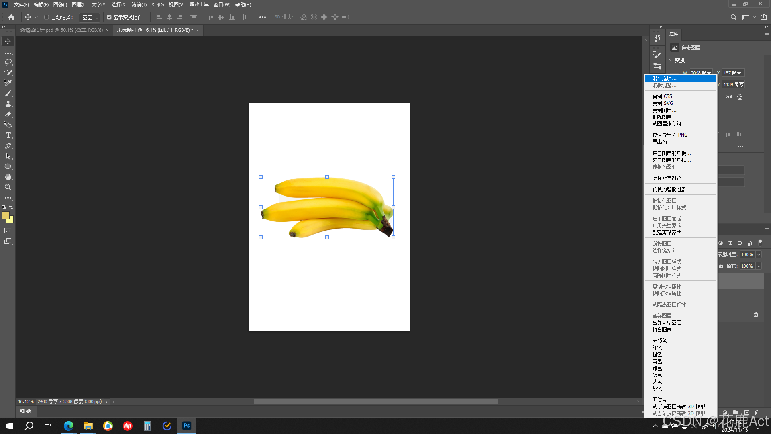Choose 转换为智能对象 from context menu
The width and height of the screenshot is (771, 434).
(x=669, y=189)
